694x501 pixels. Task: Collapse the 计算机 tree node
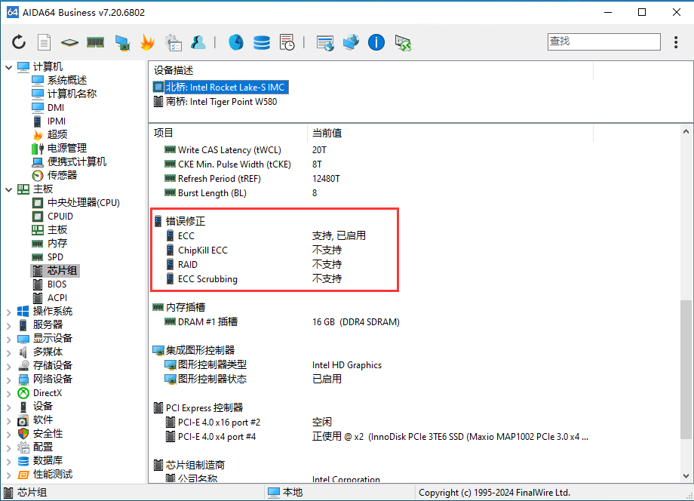8,67
